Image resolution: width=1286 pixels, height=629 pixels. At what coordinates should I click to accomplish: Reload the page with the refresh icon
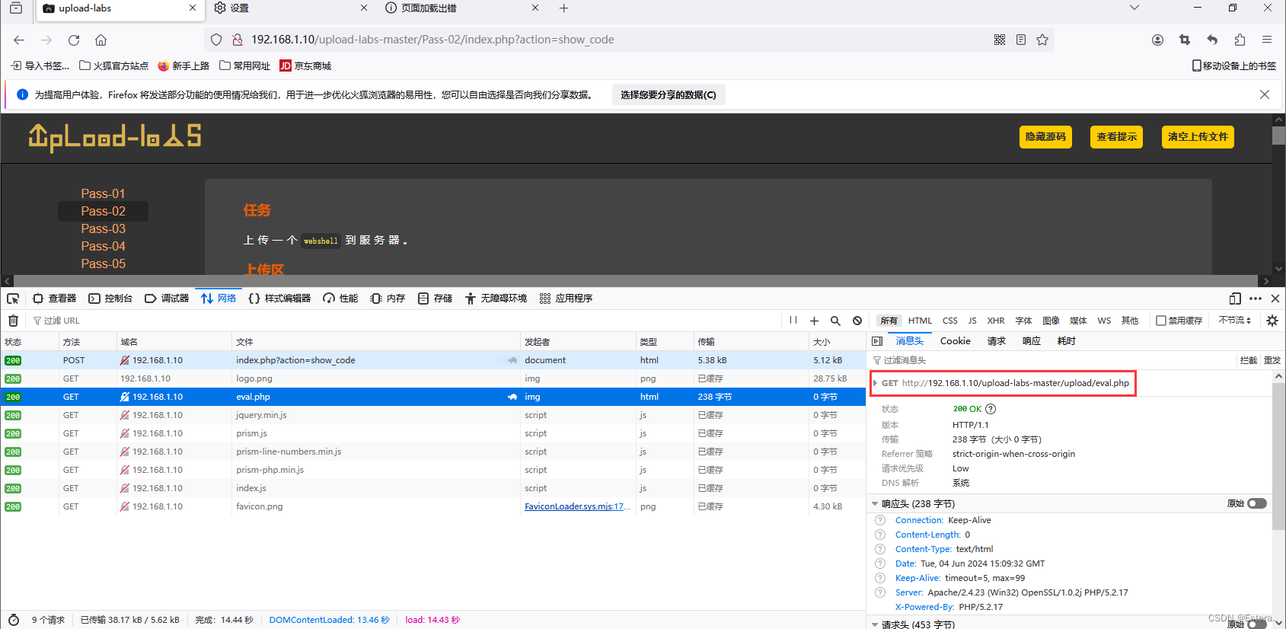[74, 40]
